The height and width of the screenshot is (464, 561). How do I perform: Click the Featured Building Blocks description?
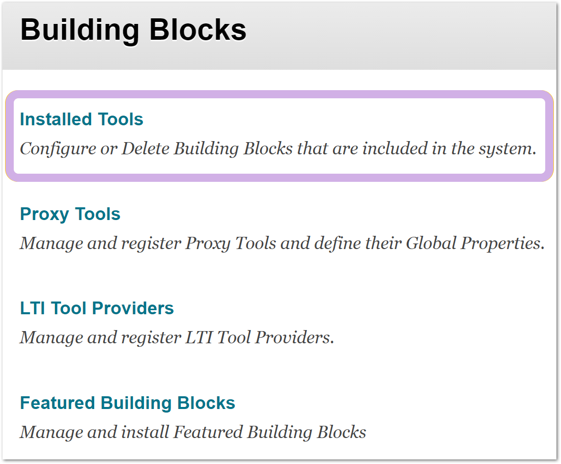[x=193, y=432]
